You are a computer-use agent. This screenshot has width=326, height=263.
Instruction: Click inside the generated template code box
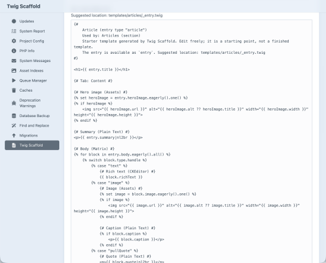click(x=191, y=141)
